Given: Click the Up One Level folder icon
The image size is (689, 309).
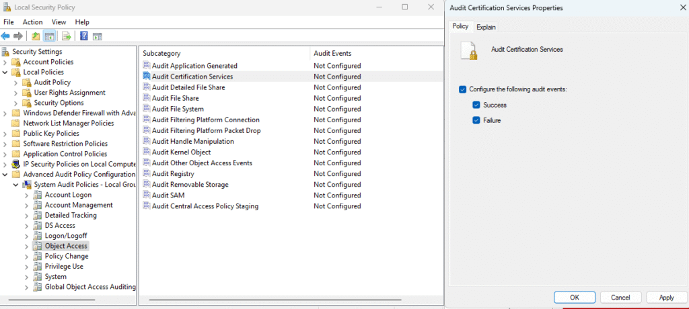Looking at the screenshot, I should (x=36, y=36).
